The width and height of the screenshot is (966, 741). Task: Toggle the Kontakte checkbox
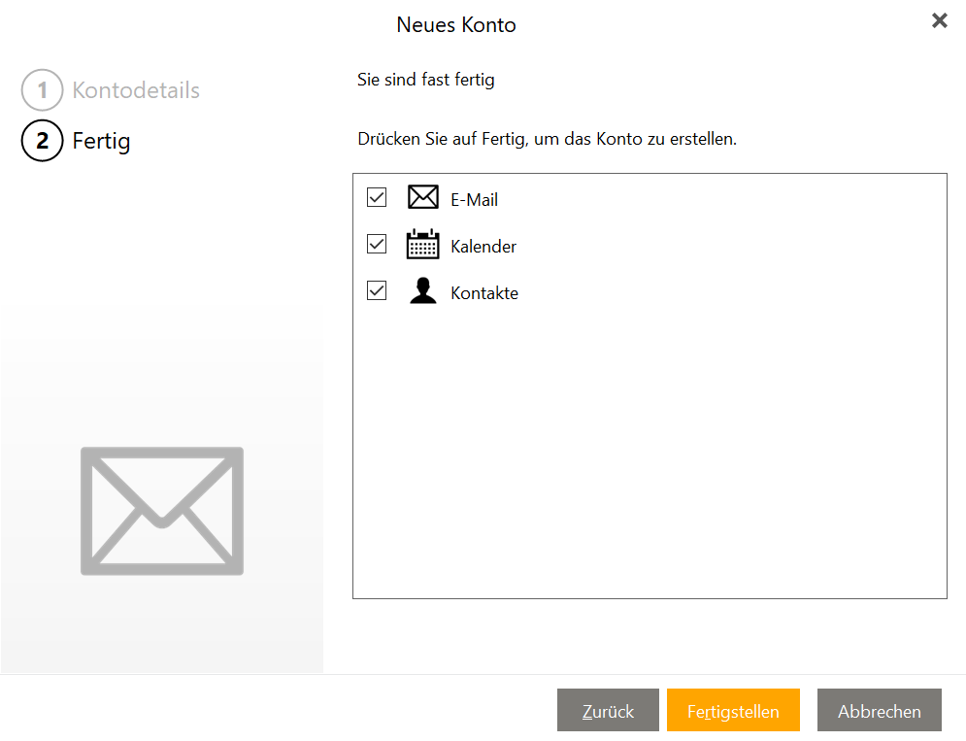[x=377, y=290]
